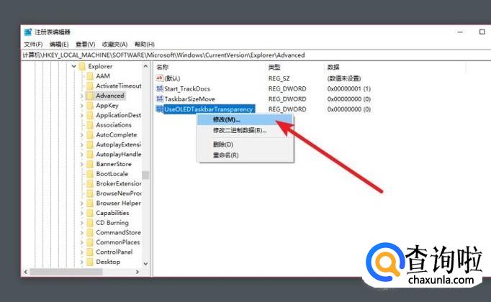Select the TaskbarSizeMove value name
This screenshot has width=491, height=302.
tap(190, 99)
